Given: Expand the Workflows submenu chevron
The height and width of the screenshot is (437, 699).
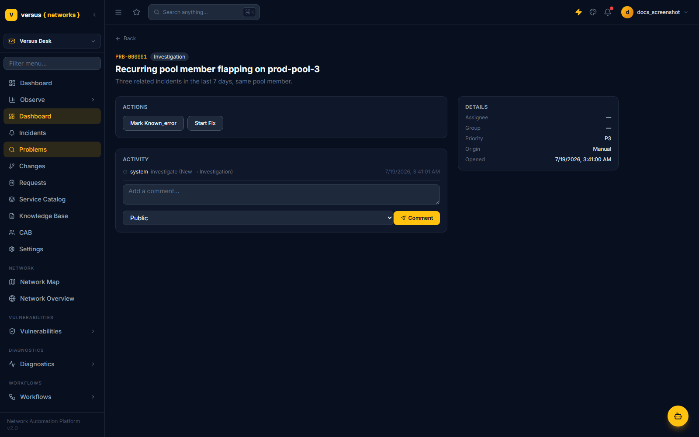Looking at the screenshot, I should point(93,397).
